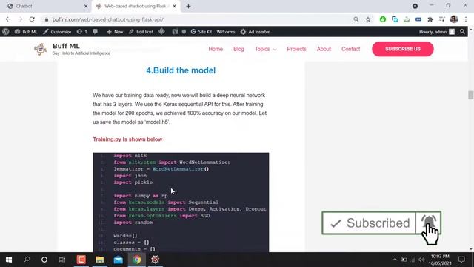Screen dimensions: 474x267
Task: Open Ad Inserter in the admin bar
Action: pyautogui.click(x=255, y=32)
